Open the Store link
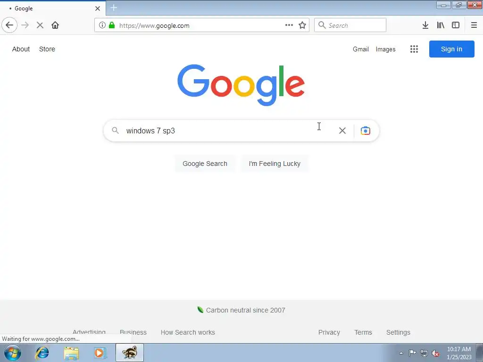483x362 pixels. pyautogui.click(x=47, y=49)
